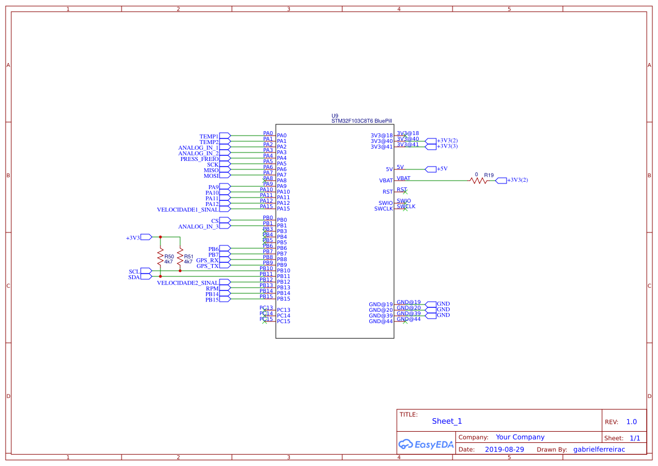Click the ANALOG_IN_1 net label

[199, 147]
